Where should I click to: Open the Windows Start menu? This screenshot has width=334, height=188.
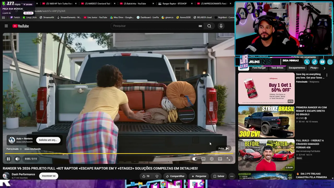point(133,184)
